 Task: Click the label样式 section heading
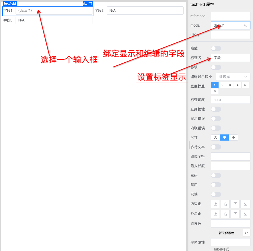pos(222,249)
